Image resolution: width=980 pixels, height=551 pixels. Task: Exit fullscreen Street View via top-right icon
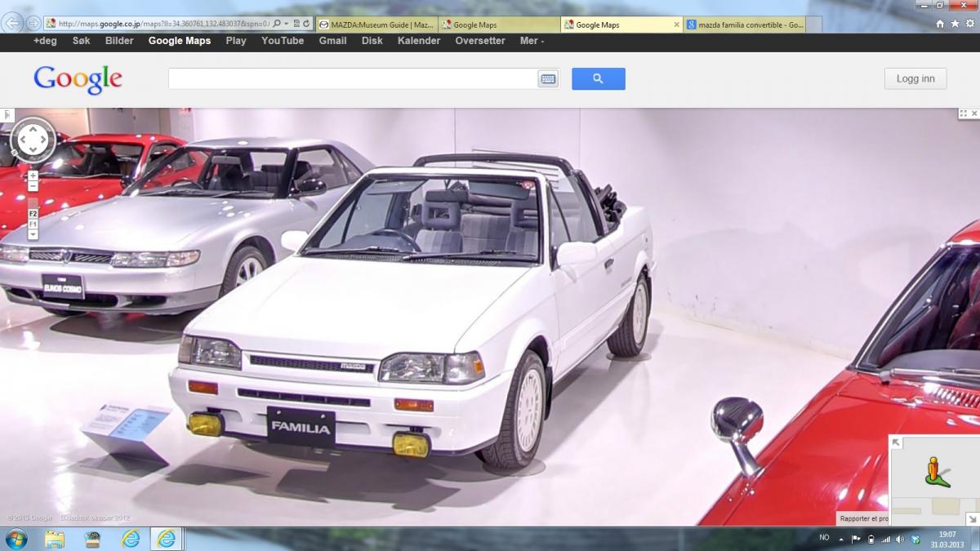pos(968,113)
